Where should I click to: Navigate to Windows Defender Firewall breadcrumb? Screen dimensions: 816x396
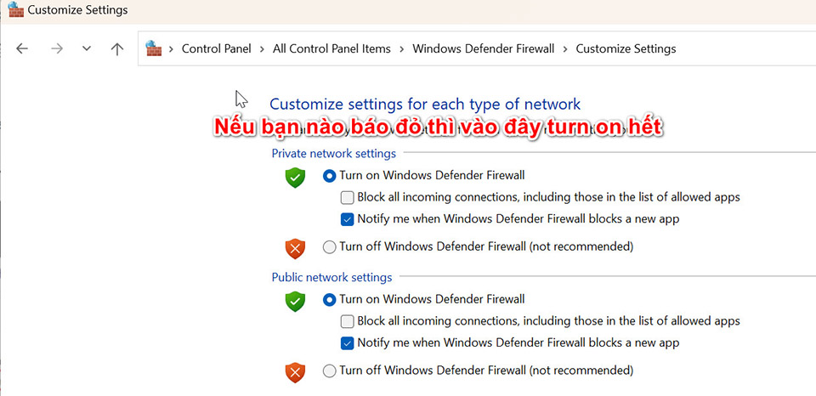pyautogui.click(x=483, y=48)
